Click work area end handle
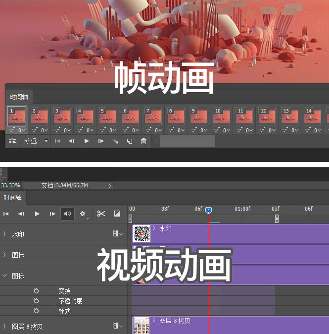This screenshot has width=329, height=334. coord(277,219)
